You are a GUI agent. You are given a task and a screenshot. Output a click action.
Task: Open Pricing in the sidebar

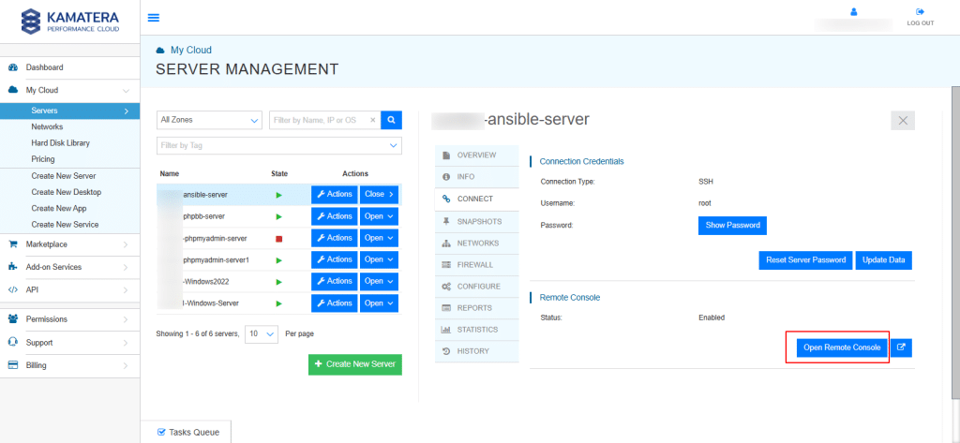pyautogui.click(x=43, y=159)
